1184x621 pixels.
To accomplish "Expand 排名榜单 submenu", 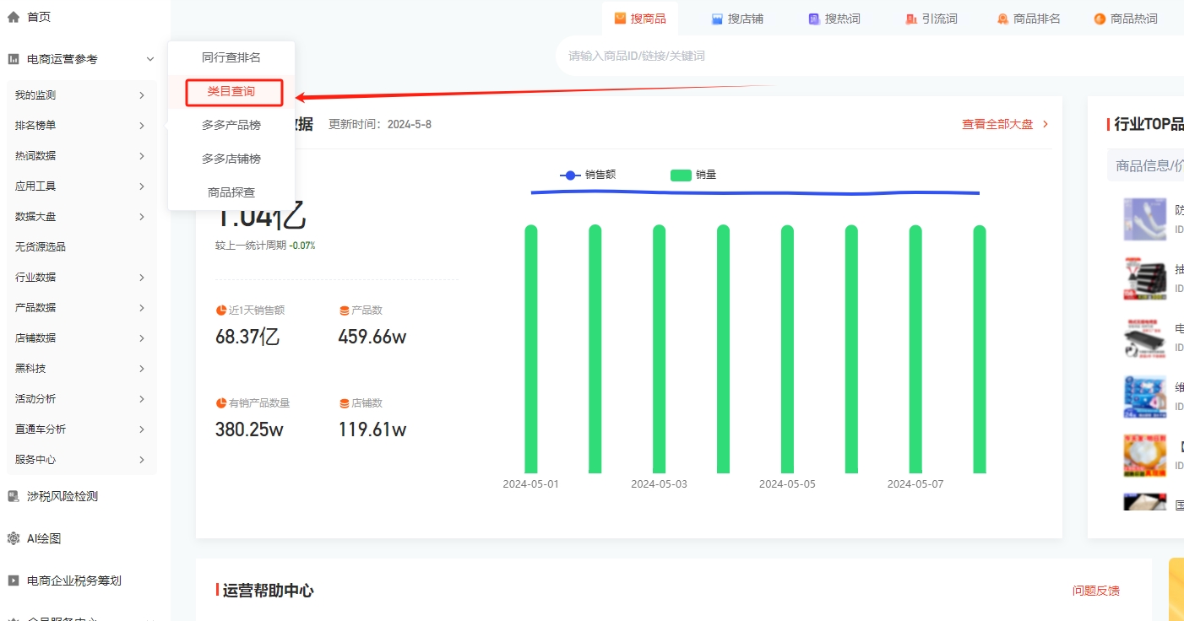I will [x=142, y=126].
